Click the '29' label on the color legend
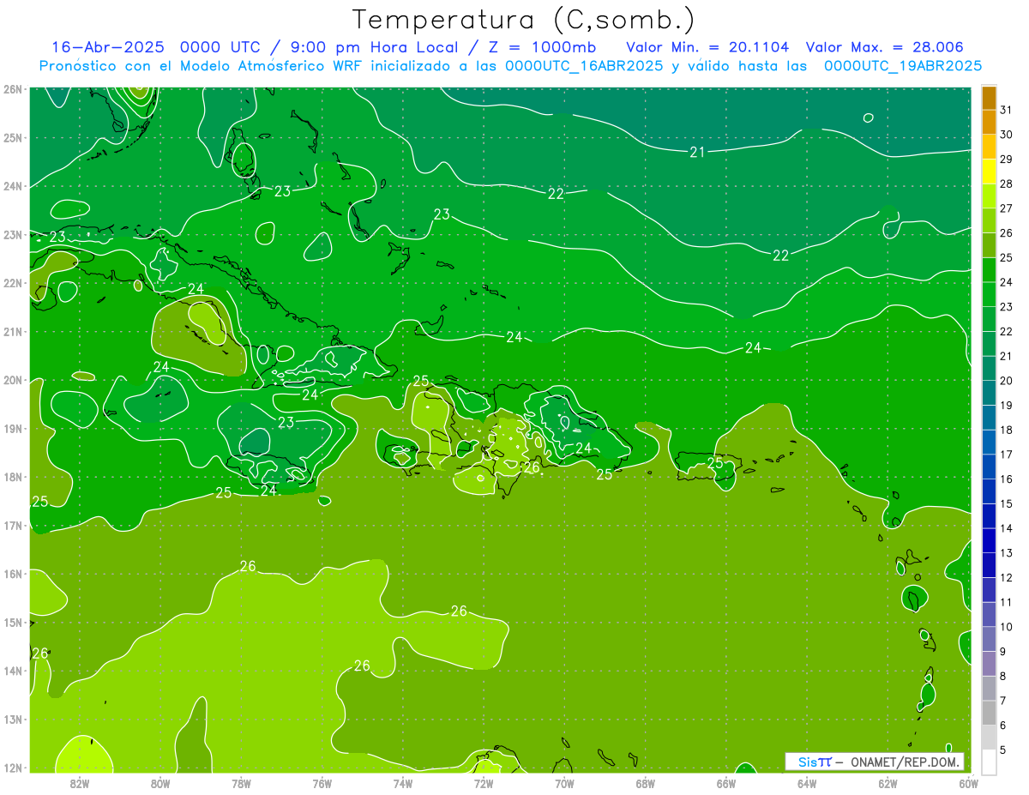Screen dimensions: 1029x795 click(1007, 160)
